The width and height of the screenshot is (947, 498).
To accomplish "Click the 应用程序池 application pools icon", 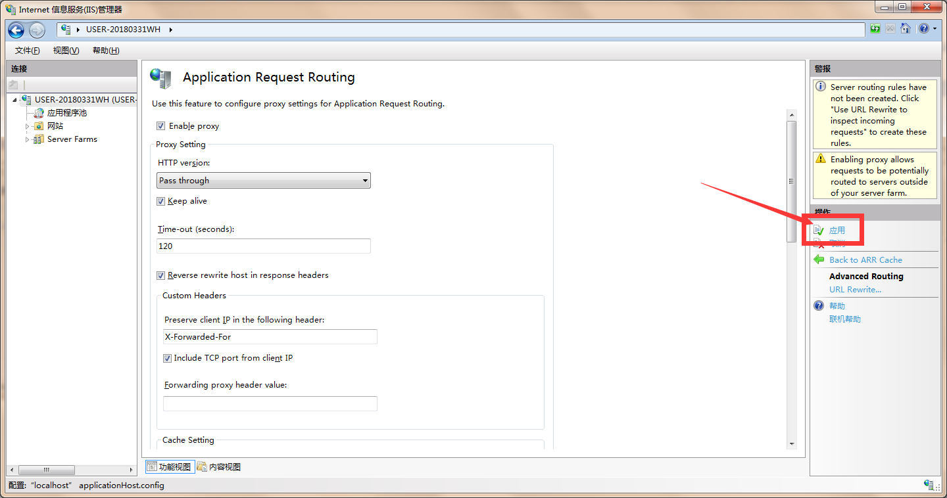I will click(x=39, y=113).
